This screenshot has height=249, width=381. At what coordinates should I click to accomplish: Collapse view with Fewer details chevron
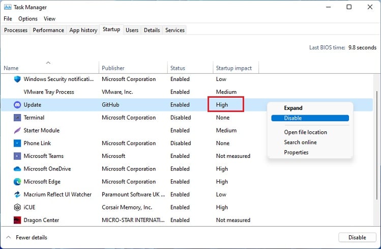coord(9,237)
